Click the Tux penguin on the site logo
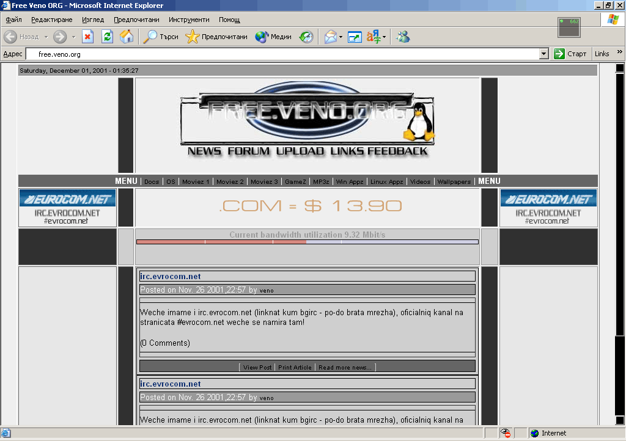The image size is (626, 441). [x=418, y=122]
